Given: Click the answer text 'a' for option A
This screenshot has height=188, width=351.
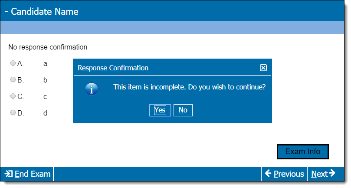Looking at the screenshot, I should pos(45,64).
